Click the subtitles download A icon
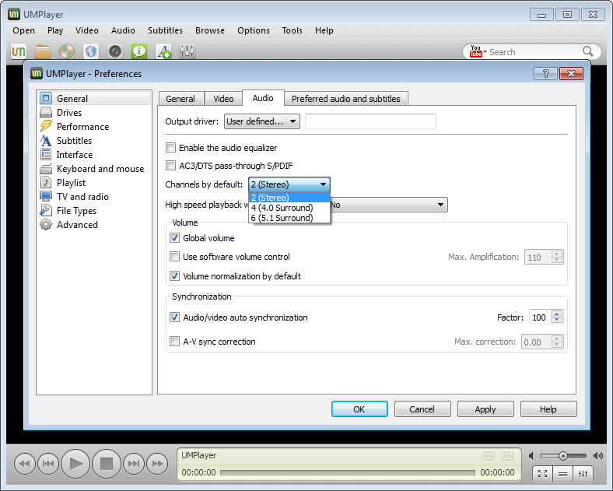613x491 pixels. coord(163,51)
